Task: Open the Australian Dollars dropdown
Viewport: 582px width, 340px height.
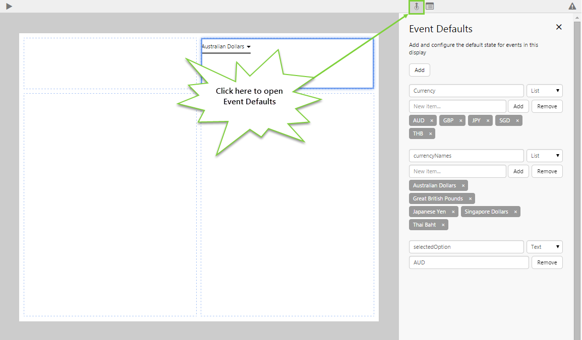Action: [x=226, y=47]
